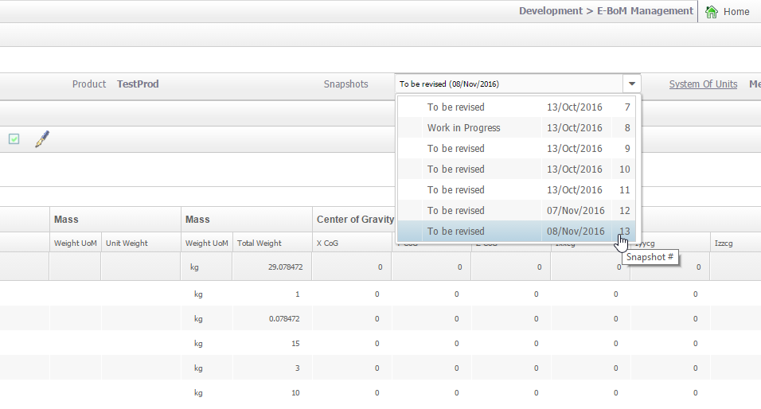Click the Izzcg column header
Viewport: 761px width, 409px height.
[x=725, y=243]
